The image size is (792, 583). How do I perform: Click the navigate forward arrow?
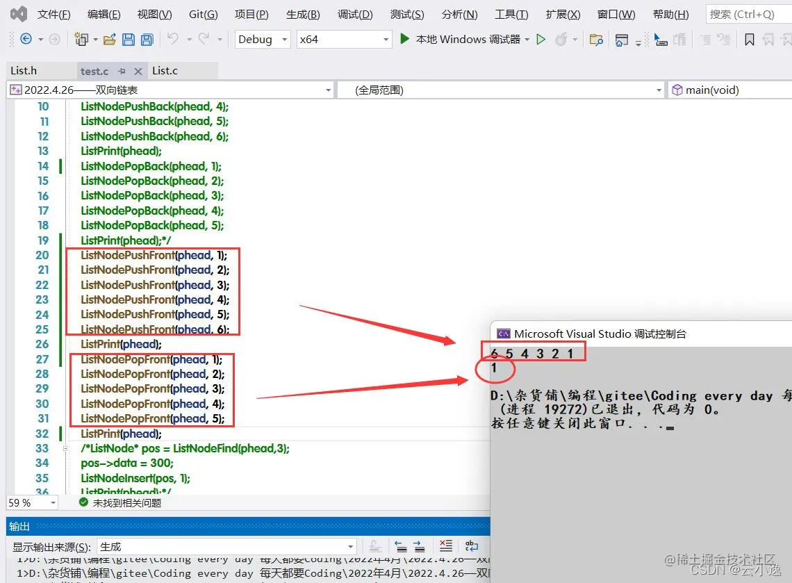pyautogui.click(x=55, y=39)
